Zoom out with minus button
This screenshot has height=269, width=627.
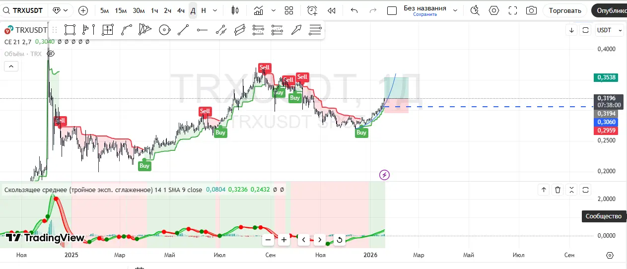click(268, 240)
